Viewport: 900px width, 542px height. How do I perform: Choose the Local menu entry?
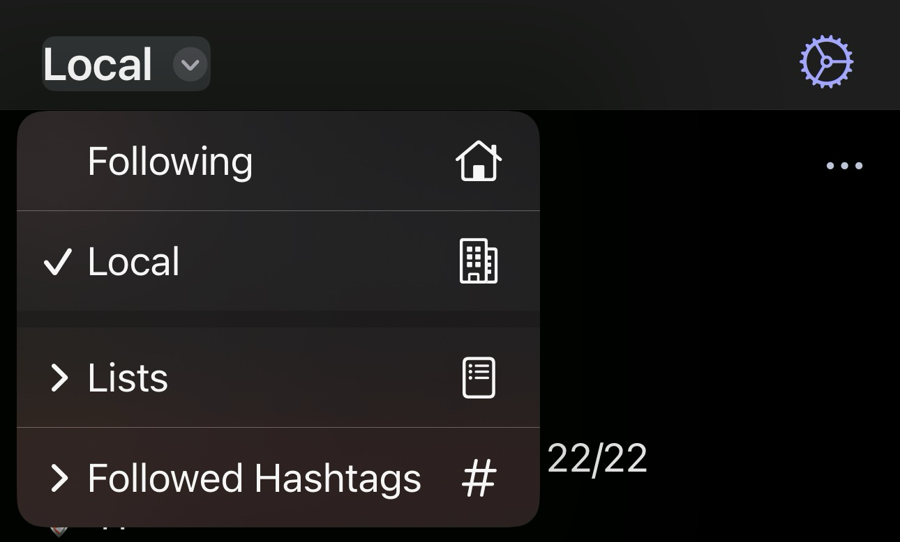coord(278,261)
